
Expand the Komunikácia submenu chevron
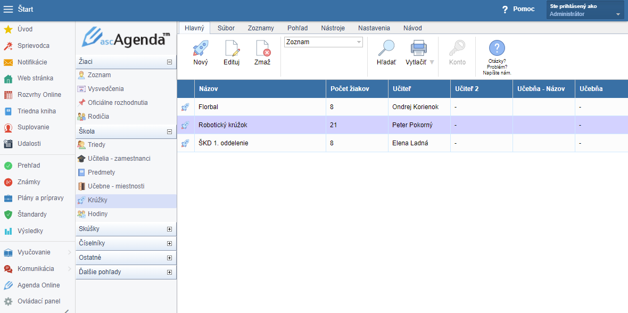click(70, 268)
